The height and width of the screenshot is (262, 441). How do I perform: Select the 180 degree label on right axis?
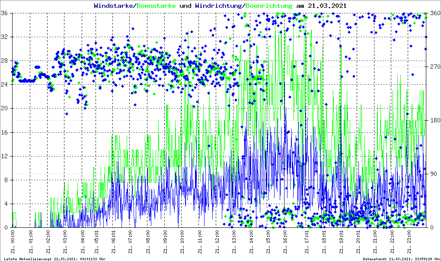[x=434, y=121]
